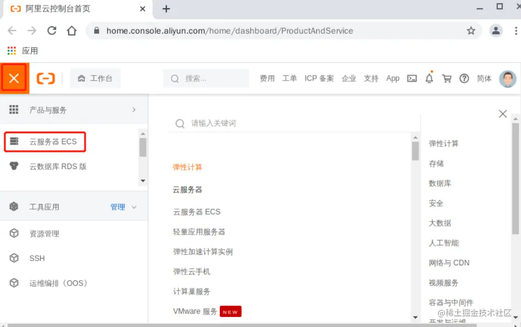Click the product search magnifier icon
The width and height of the screenshot is (521, 327).
pos(180,123)
